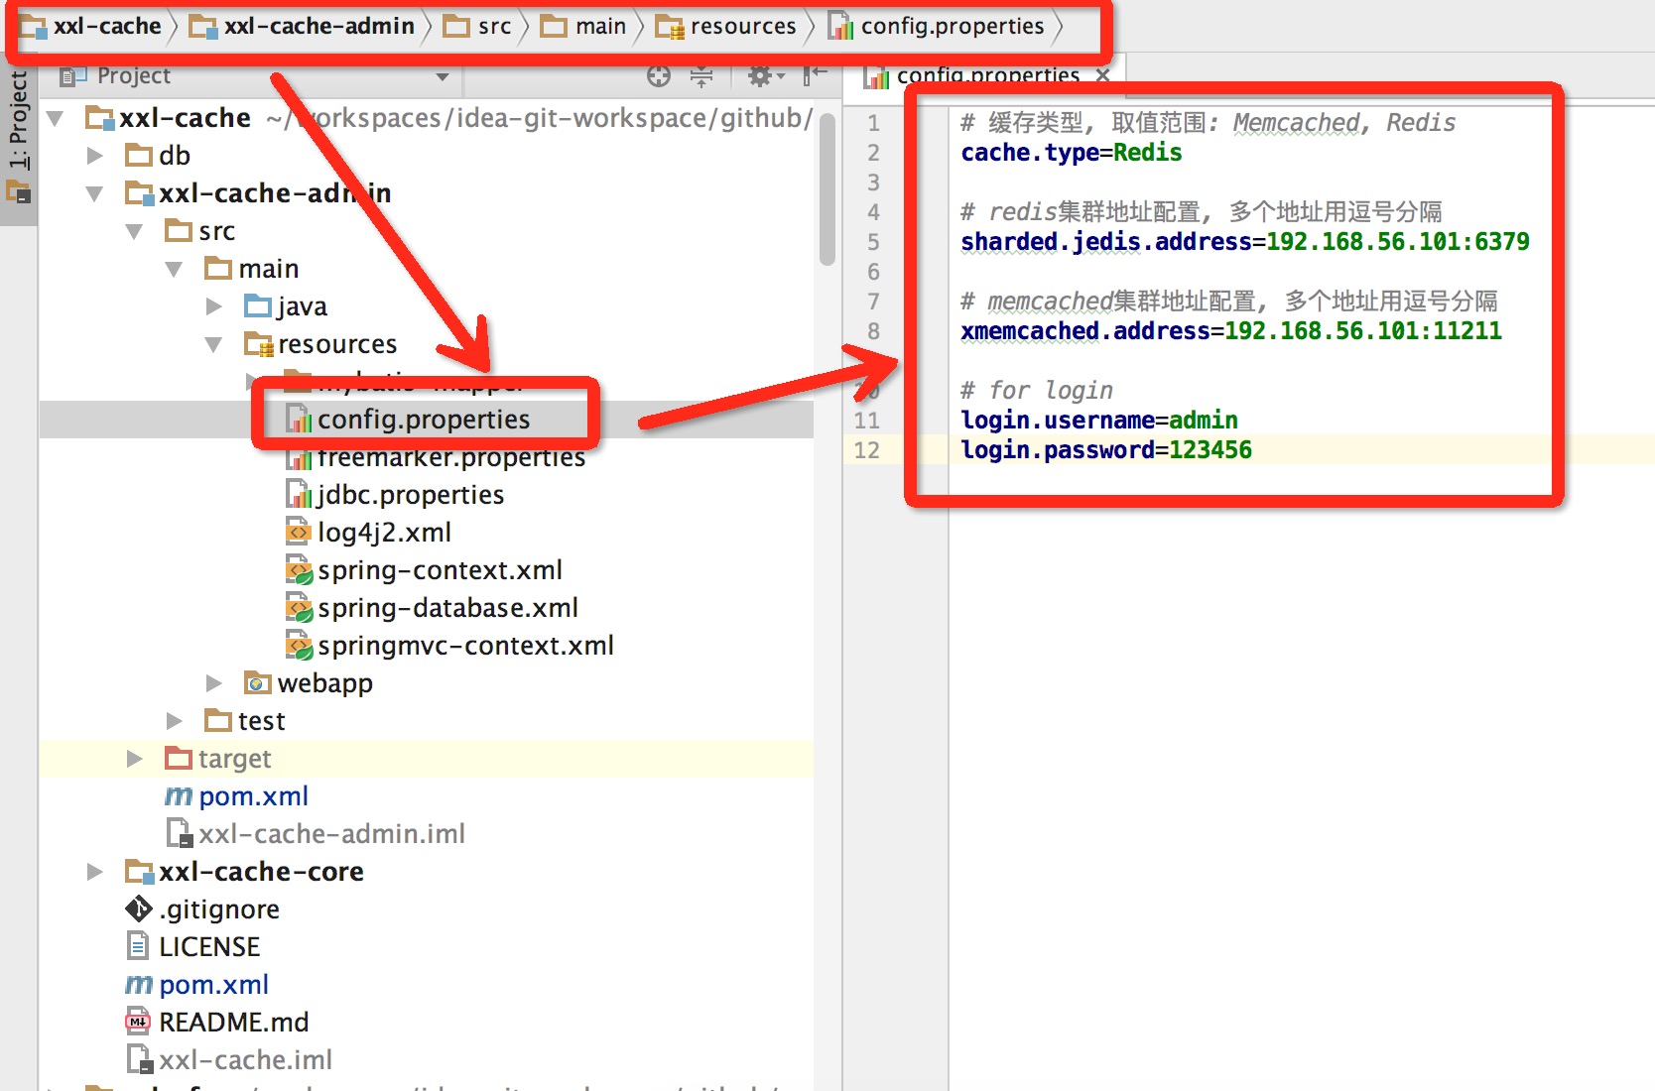Click main in the breadcrumb bar
The image size is (1655, 1091).
click(600, 26)
